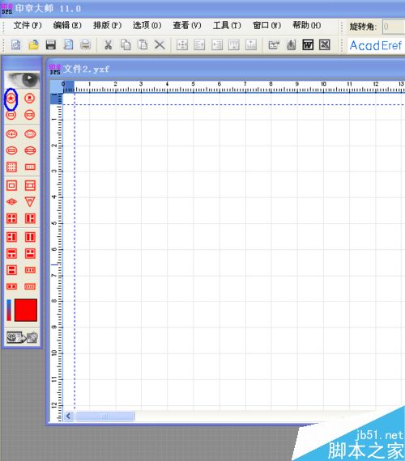Select the inverted triangle seal template
The height and width of the screenshot is (461, 405).
(30, 201)
